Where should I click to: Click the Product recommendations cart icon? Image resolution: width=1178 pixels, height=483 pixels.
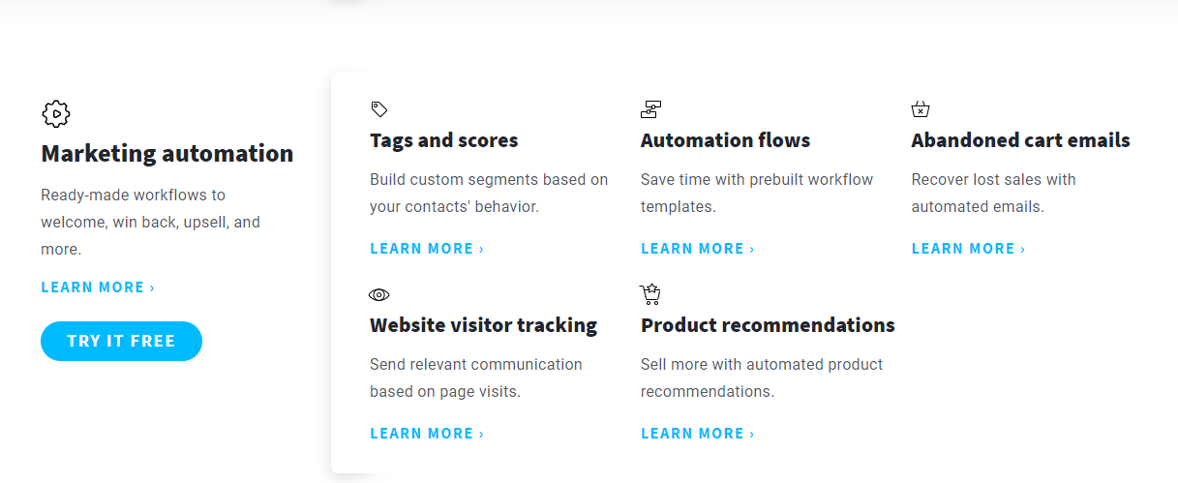coord(650,294)
